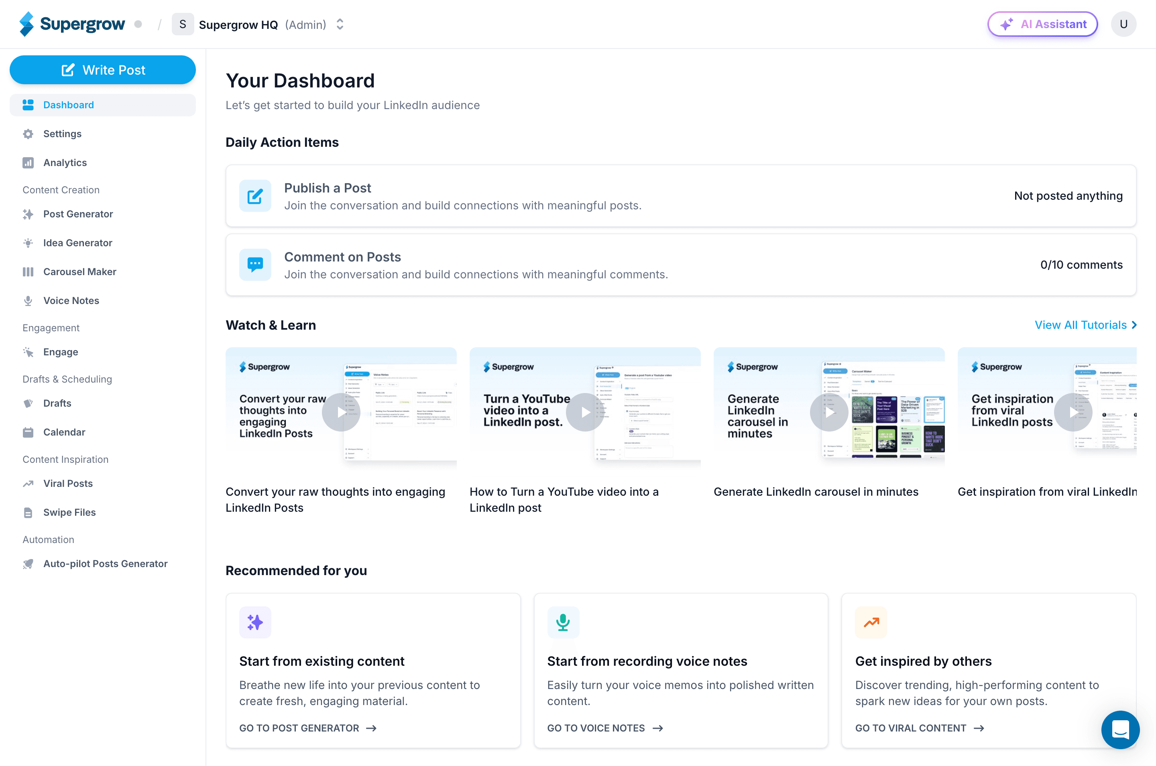The height and width of the screenshot is (766, 1156).
Task: Click the Comment on Posts chat icon
Action: [255, 265]
